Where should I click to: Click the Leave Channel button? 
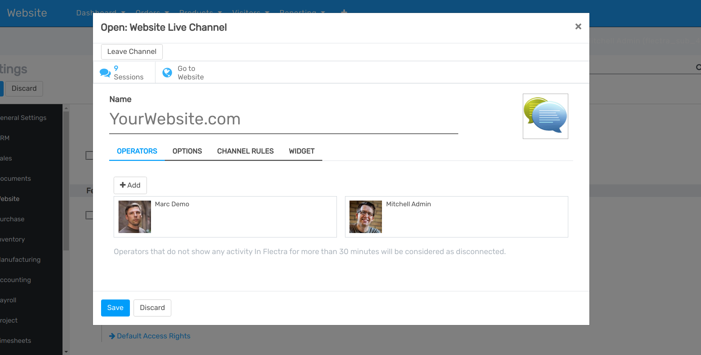(x=132, y=52)
